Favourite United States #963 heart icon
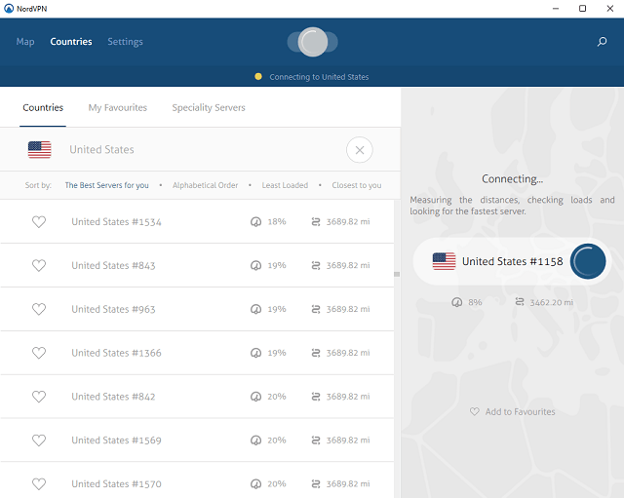 [x=39, y=309]
